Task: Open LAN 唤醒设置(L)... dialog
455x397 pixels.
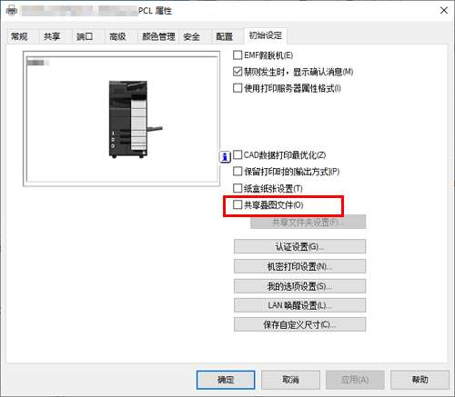Action: (299, 305)
